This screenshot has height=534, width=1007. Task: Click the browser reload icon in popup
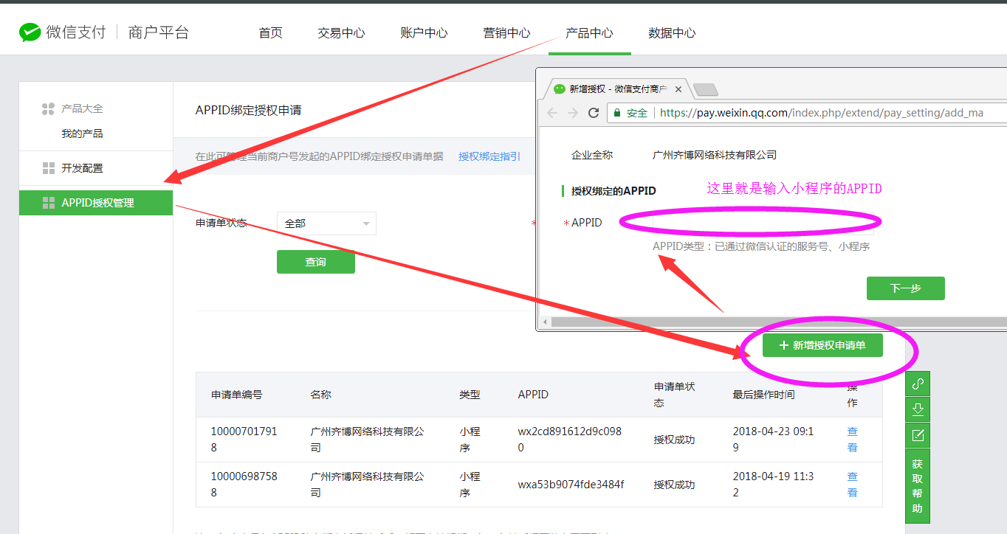[x=593, y=113]
